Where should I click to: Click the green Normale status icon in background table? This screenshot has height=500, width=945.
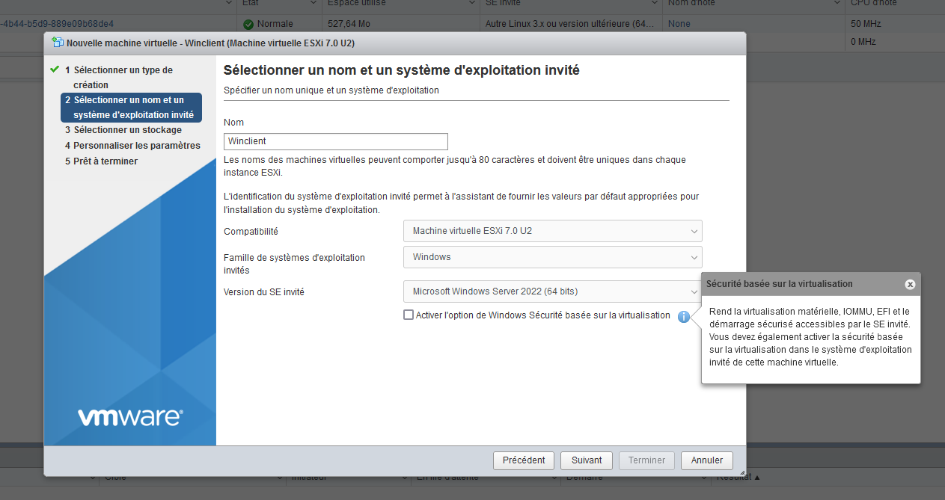click(x=248, y=24)
